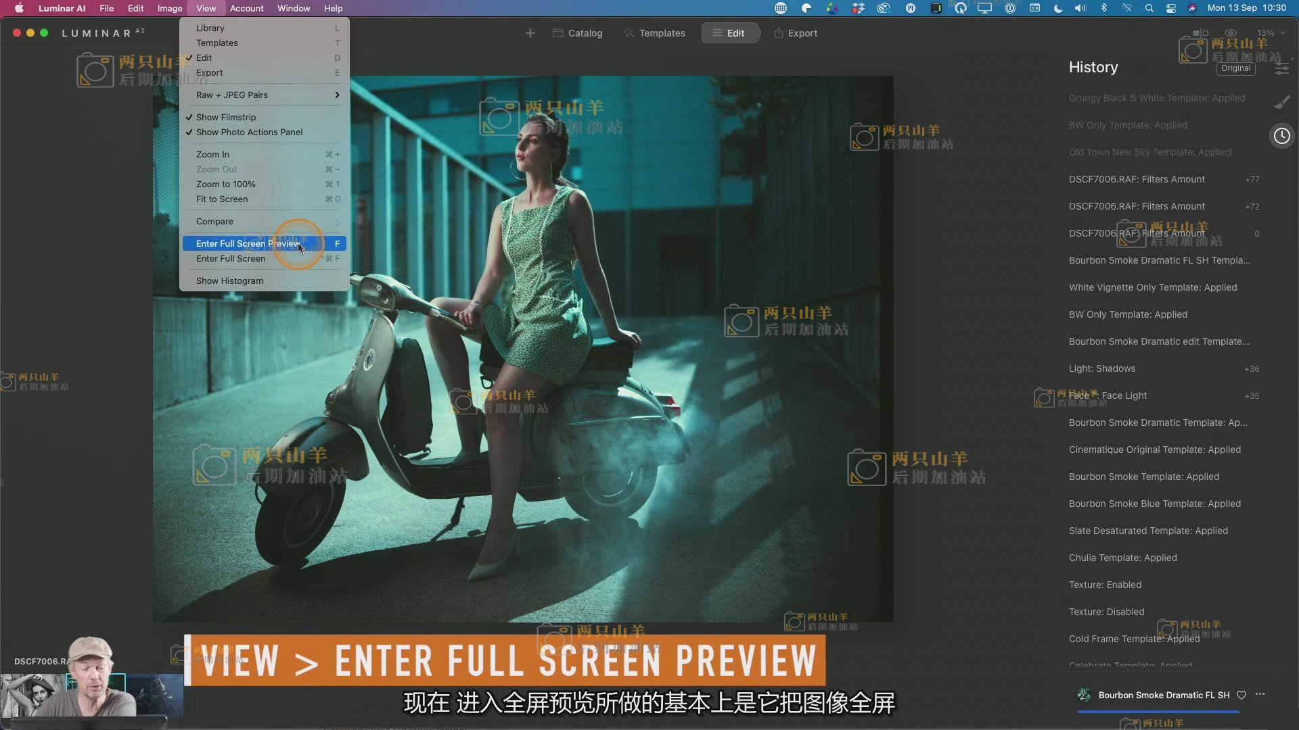The image size is (1299, 730).
Task: Expand Raw + JPEG Pairs submenu
Action: pyautogui.click(x=264, y=95)
